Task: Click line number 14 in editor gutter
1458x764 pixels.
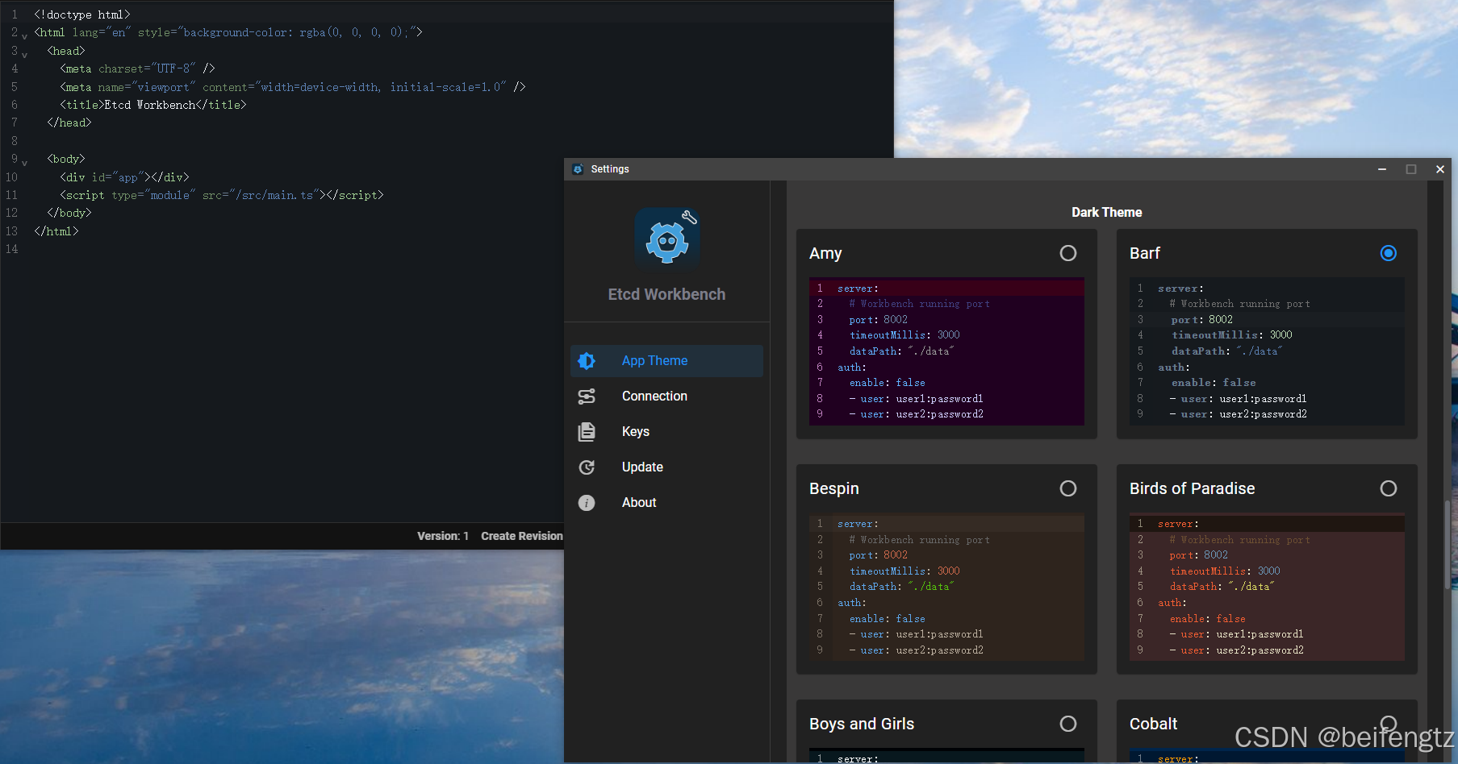Action: coord(11,249)
